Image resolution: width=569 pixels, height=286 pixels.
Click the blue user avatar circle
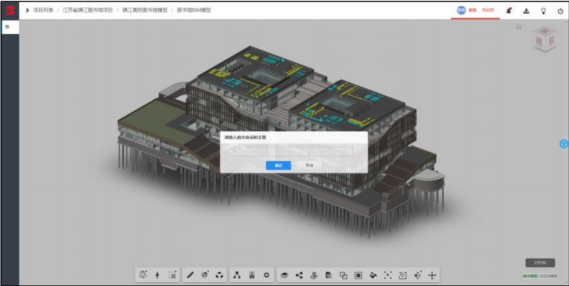[x=461, y=10]
